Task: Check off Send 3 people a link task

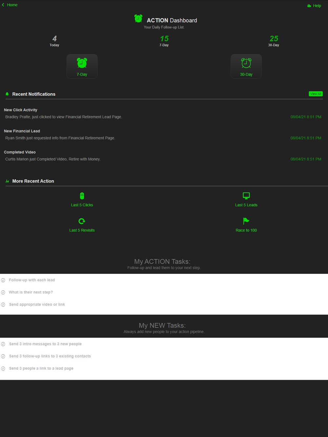Action: click(3, 369)
